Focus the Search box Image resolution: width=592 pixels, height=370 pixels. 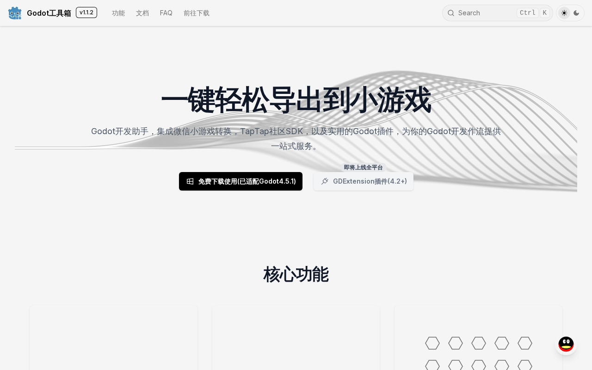tap(498, 13)
